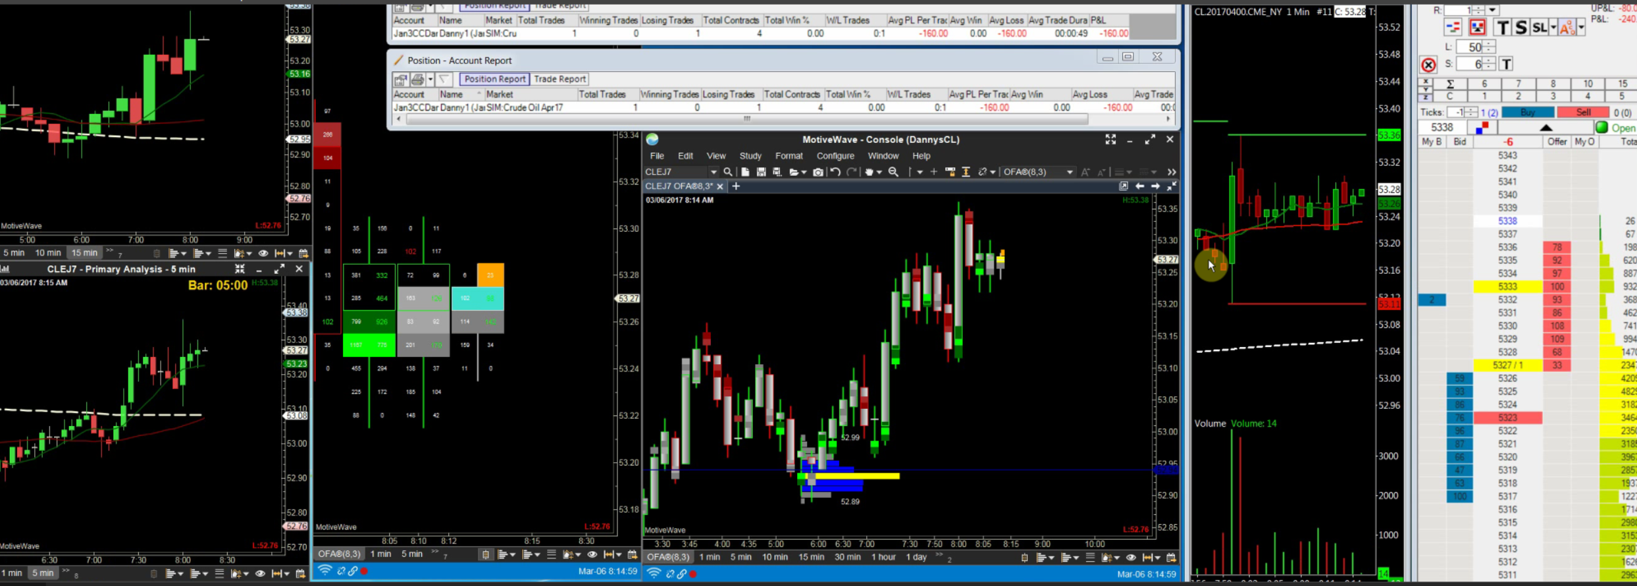Click the new document icon in Console toolbar
This screenshot has width=1637, height=586.
745,172
